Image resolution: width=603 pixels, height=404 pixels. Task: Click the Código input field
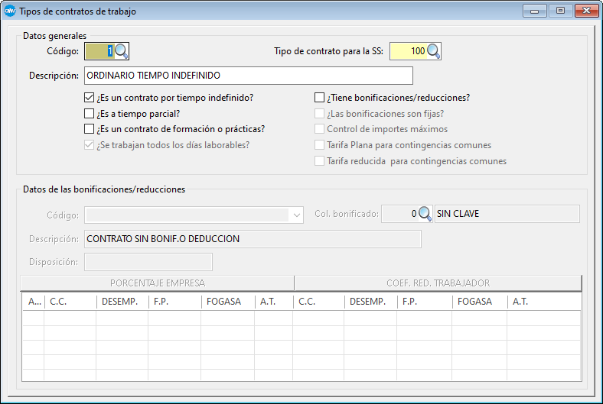[x=99, y=51]
